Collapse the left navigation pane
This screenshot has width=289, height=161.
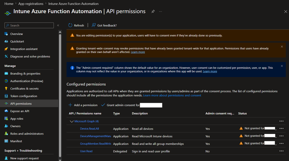[58, 25]
